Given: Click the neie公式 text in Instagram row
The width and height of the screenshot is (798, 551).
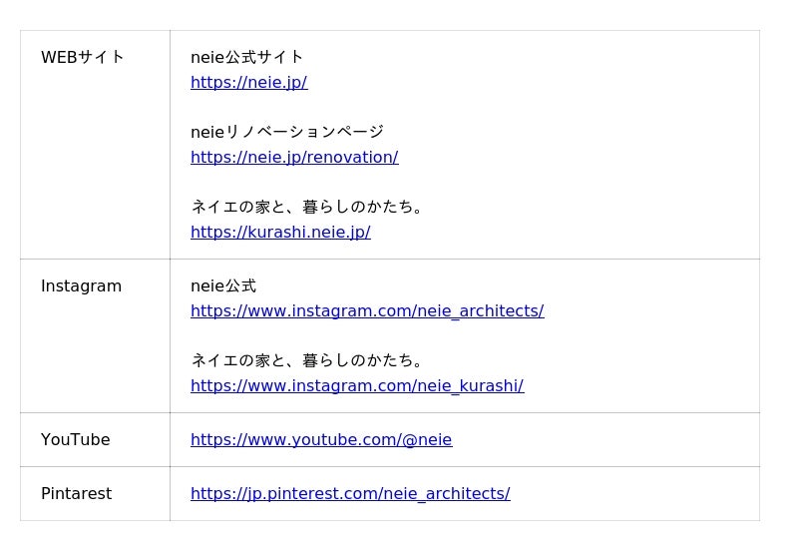Looking at the screenshot, I should point(223,286).
